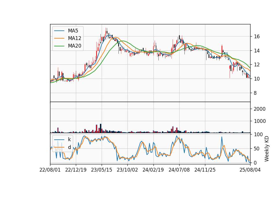Click the blue MA5 legend line sample
278x200 pixels.
click(x=59, y=31)
